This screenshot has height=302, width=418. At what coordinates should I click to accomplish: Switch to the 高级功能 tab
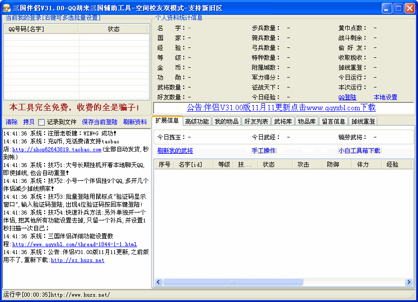tap(197, 121)
